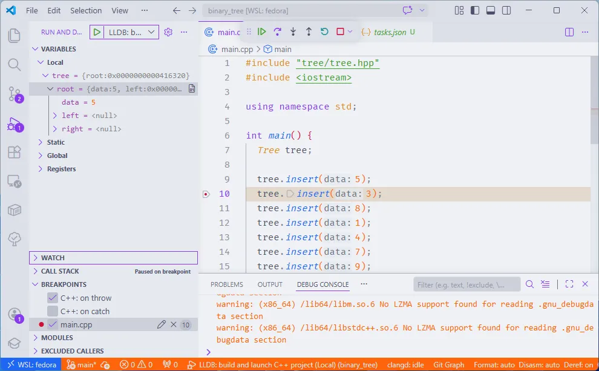599x371 pixels.
Task: Open the Run and Debug view
Action: [x=15, y=124]
